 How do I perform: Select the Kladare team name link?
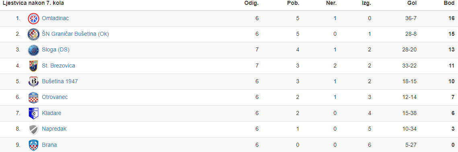[x=52, y=113]
